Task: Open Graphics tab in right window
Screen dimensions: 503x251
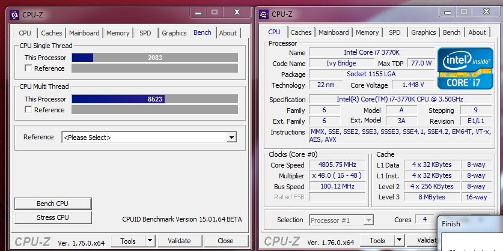Action: point(424,32)
